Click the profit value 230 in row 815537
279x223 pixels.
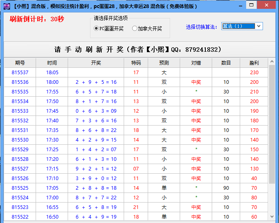tap(254, 73)
